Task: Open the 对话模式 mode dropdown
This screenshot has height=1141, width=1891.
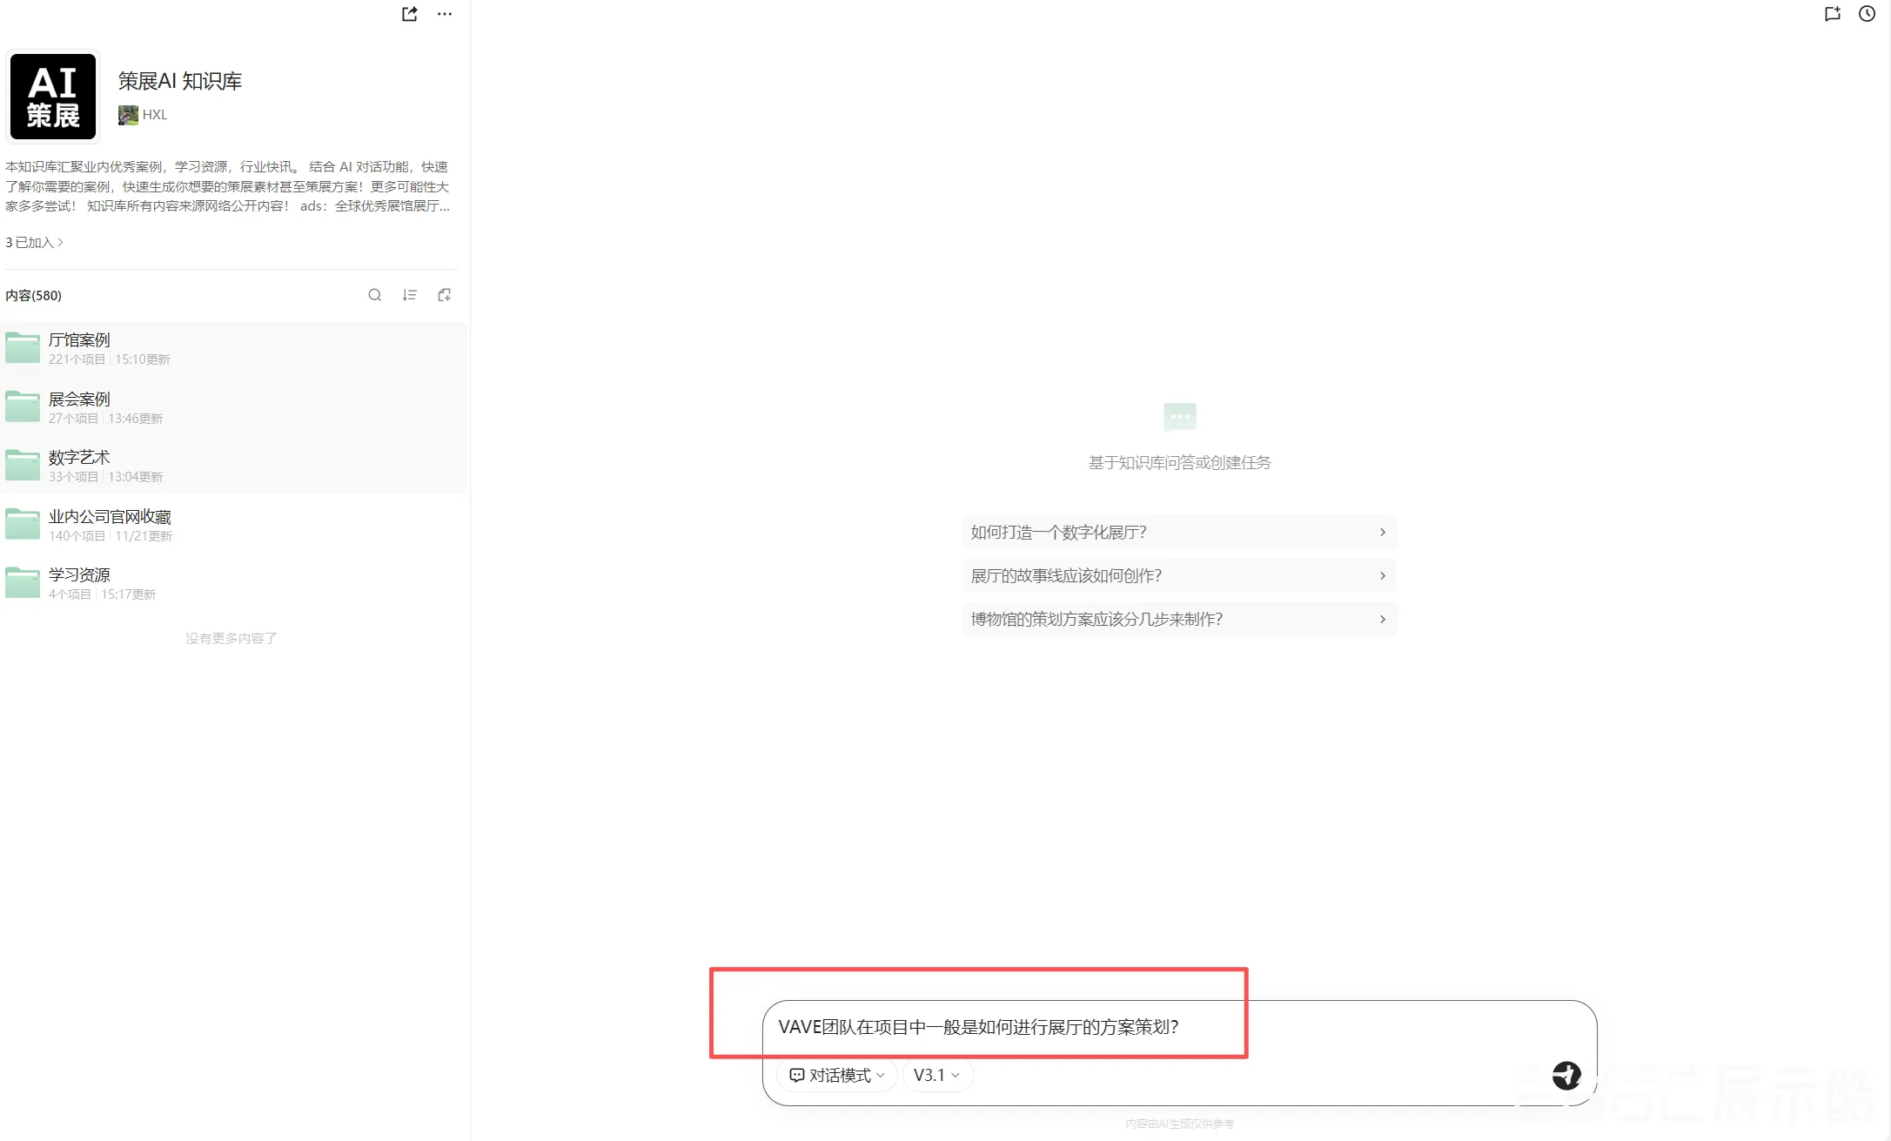Action: (837, 1075)
